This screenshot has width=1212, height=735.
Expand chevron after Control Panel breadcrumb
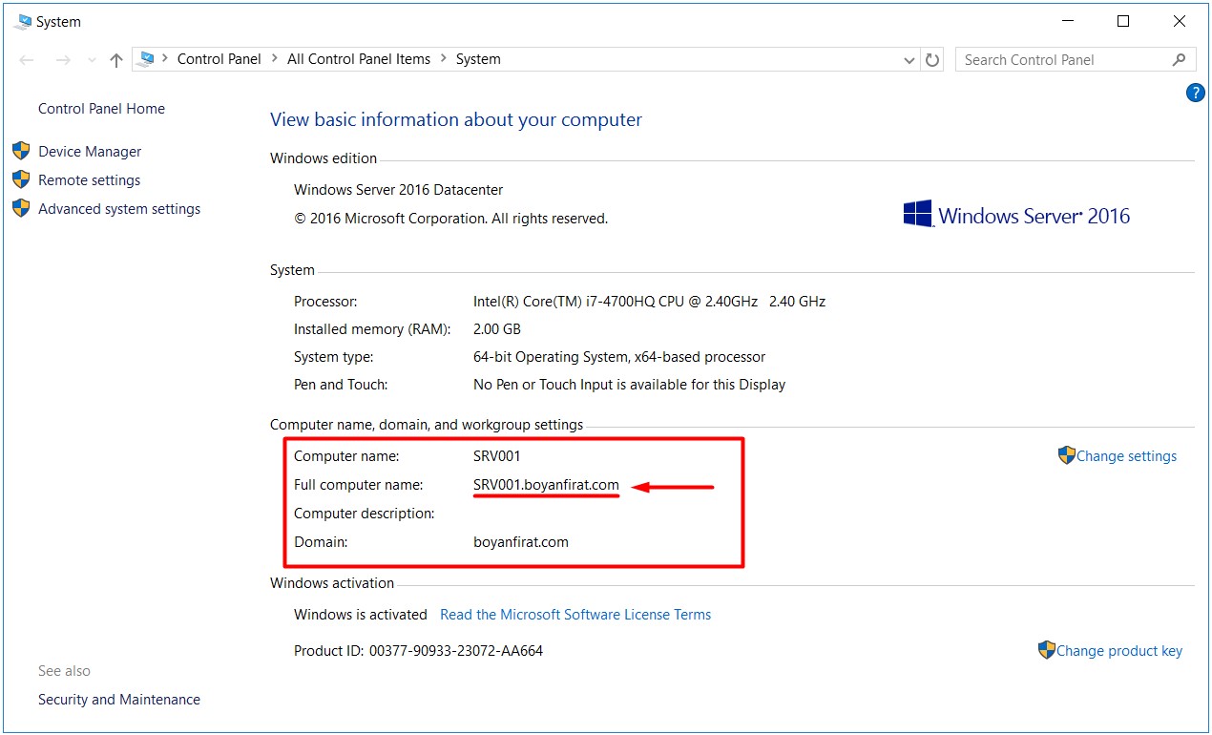click(x=274, y=59)
